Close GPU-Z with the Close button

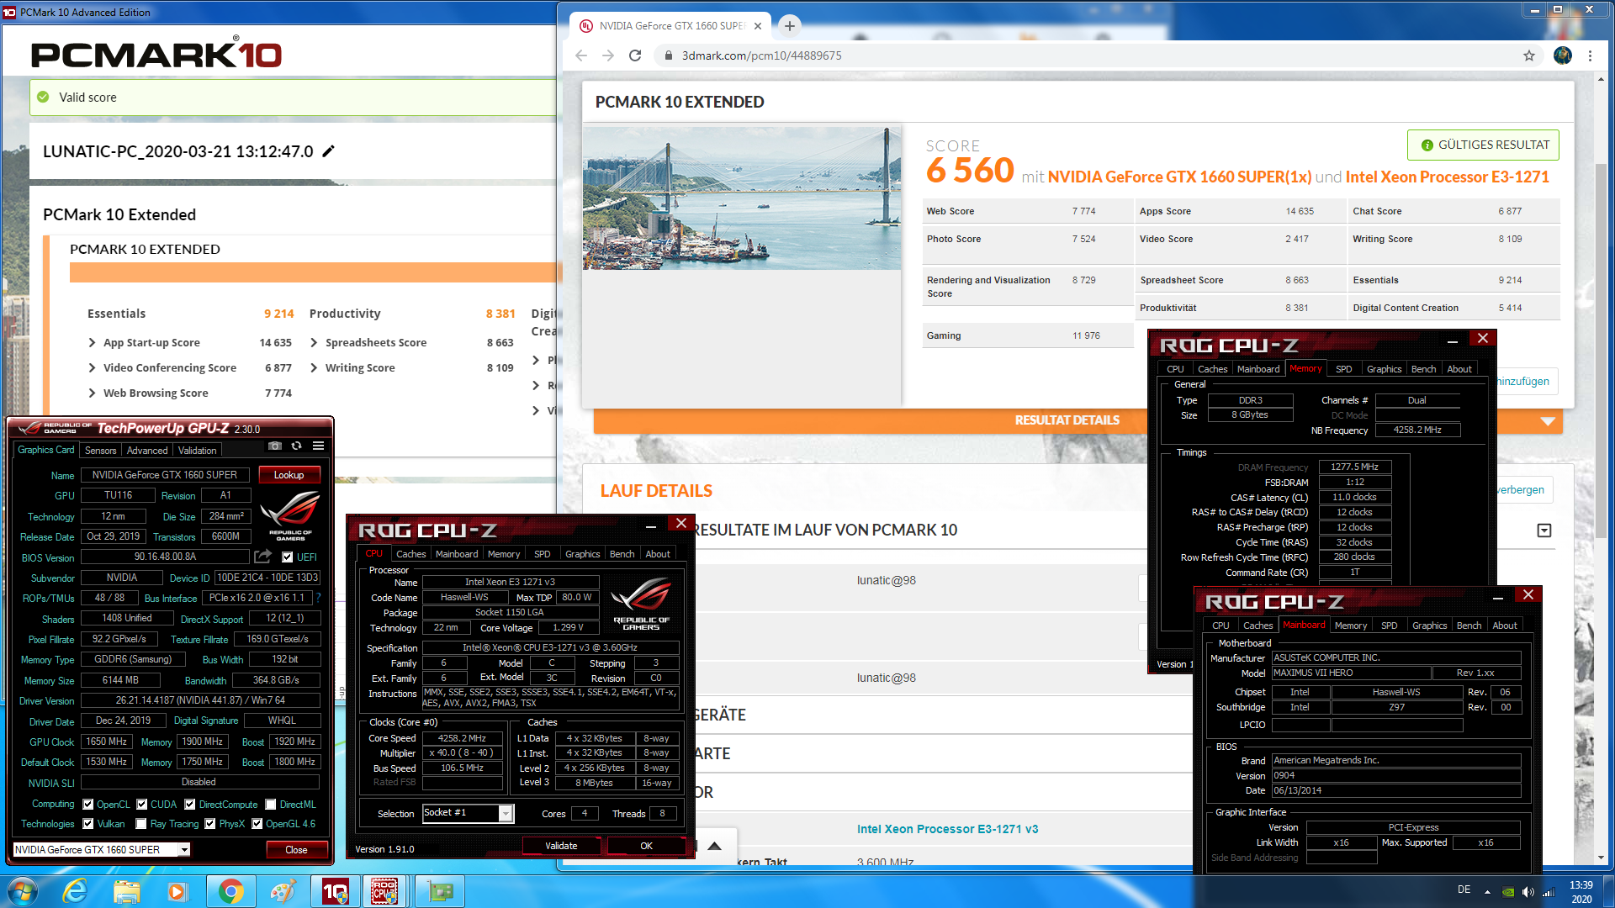(x=296, y=849)
